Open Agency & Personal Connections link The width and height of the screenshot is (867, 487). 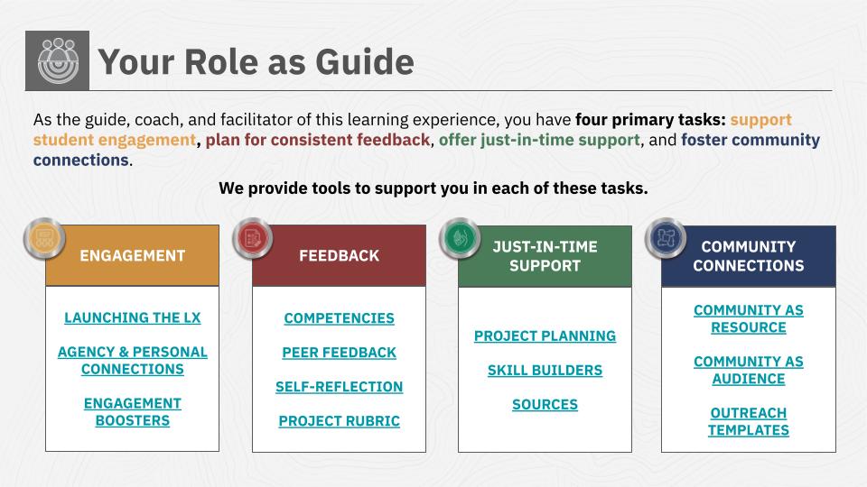pos(132,361)
